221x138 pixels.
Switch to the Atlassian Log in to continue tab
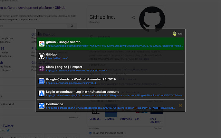(x=110, y=93)
